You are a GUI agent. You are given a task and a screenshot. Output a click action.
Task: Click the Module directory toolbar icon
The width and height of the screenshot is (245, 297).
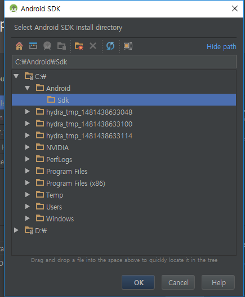click(x=61, y=46)
